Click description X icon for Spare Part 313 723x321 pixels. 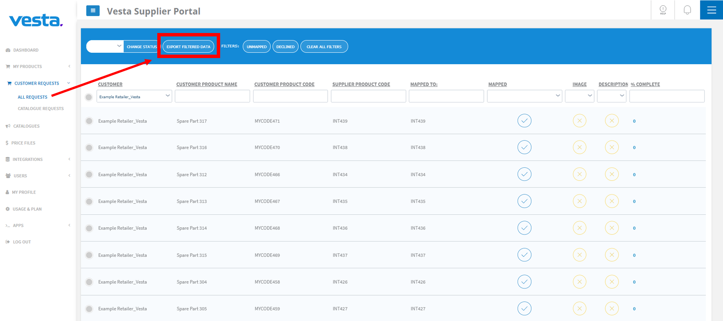612,201
